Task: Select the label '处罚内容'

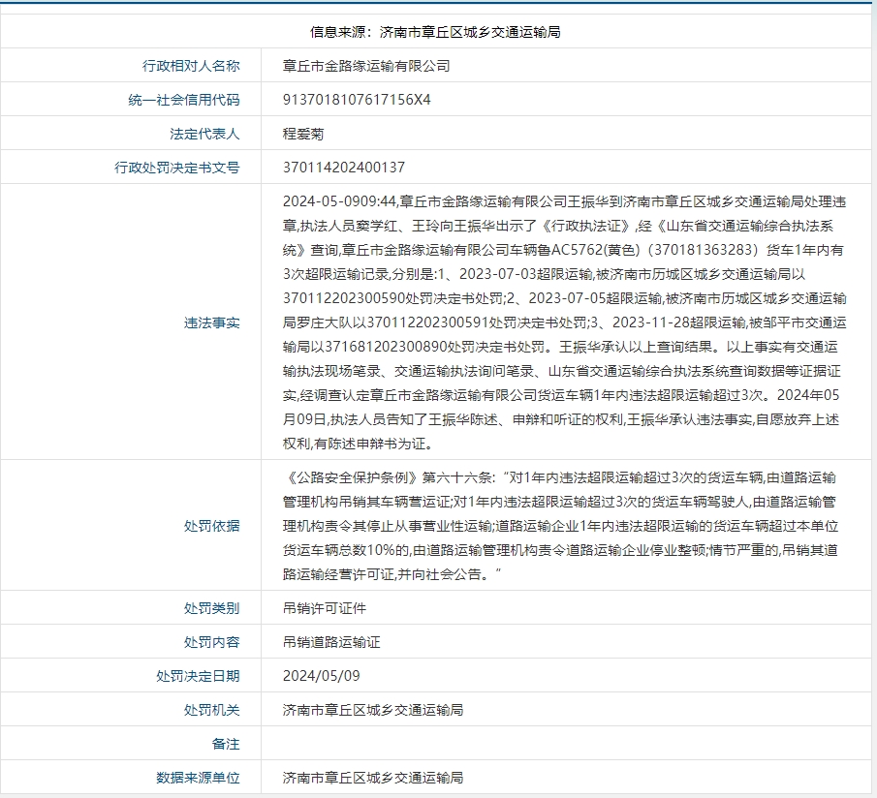Action: click(x=212, y=642)
